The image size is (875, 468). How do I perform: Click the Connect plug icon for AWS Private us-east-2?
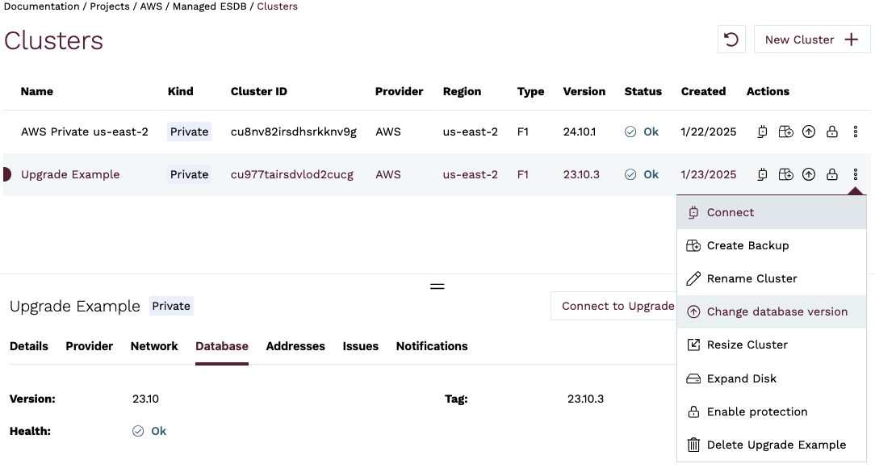pos(761,132)
